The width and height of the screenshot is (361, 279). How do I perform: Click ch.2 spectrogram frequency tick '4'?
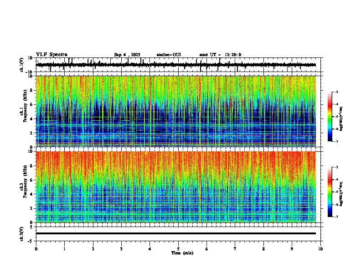[32, 194]
